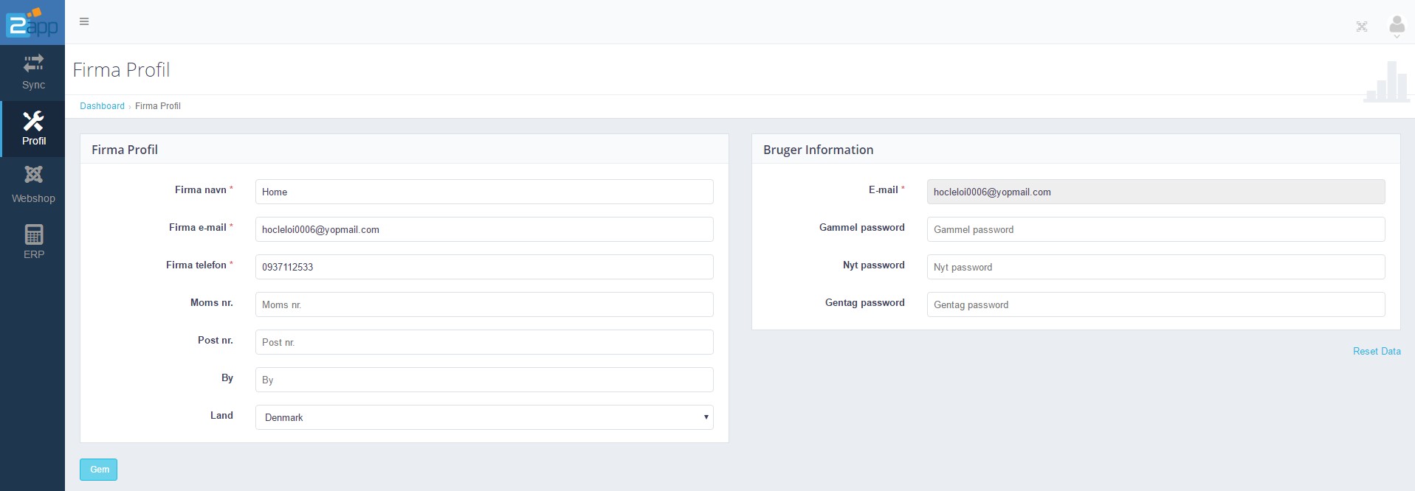Open the Webshop sidebar icon
Screen dimensions: 1415x491
click(x=33, y=175)
